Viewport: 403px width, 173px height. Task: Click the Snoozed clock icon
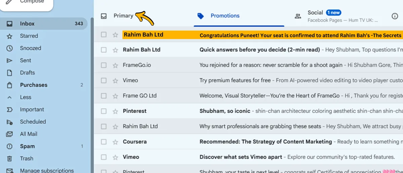pyautogui.click(x=10, y=48)
